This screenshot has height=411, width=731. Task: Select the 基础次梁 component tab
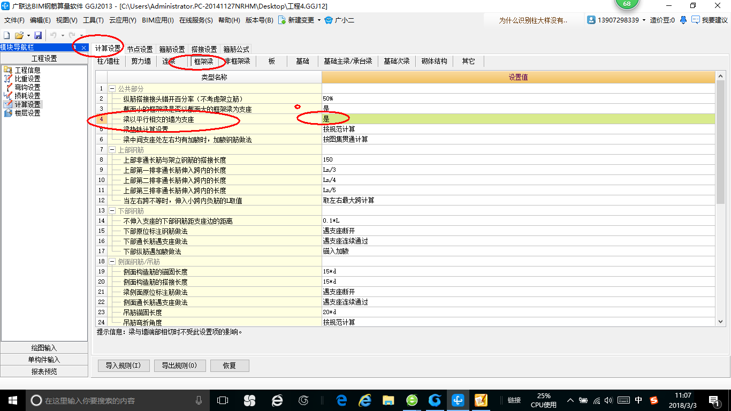pos(397,61)
